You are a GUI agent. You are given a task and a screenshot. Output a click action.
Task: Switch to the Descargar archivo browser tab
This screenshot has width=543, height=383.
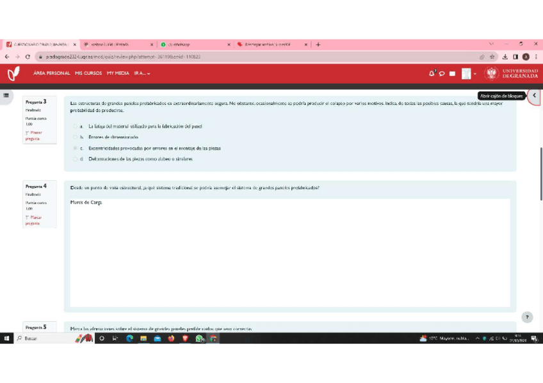pyautogui.click(x=272, y=44)
